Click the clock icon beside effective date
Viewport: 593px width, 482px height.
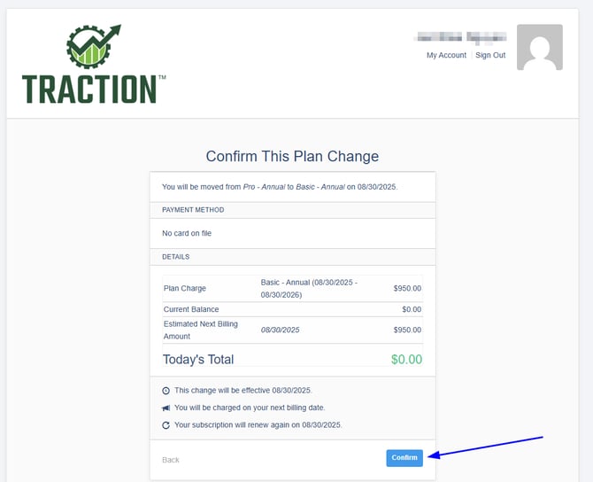pos(166,391)
